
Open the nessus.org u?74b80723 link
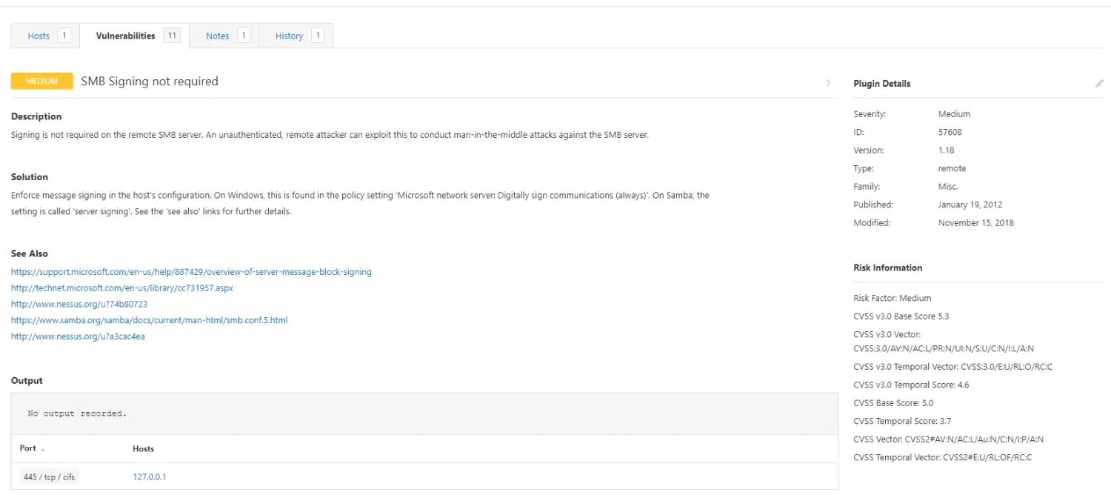(79, 304)
